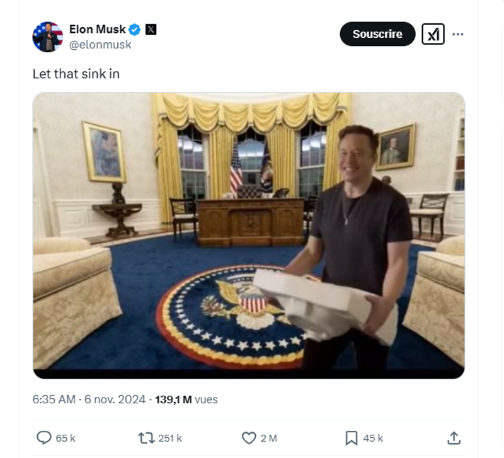The image size is (504, 458).
Task: Click the blue verified checkmark badge
Action: click(x=134, y=30)
